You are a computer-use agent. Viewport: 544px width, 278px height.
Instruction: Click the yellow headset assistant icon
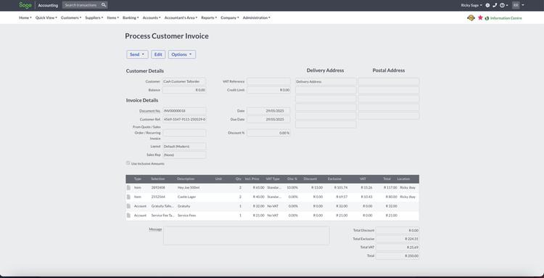[x=471, y=17]
